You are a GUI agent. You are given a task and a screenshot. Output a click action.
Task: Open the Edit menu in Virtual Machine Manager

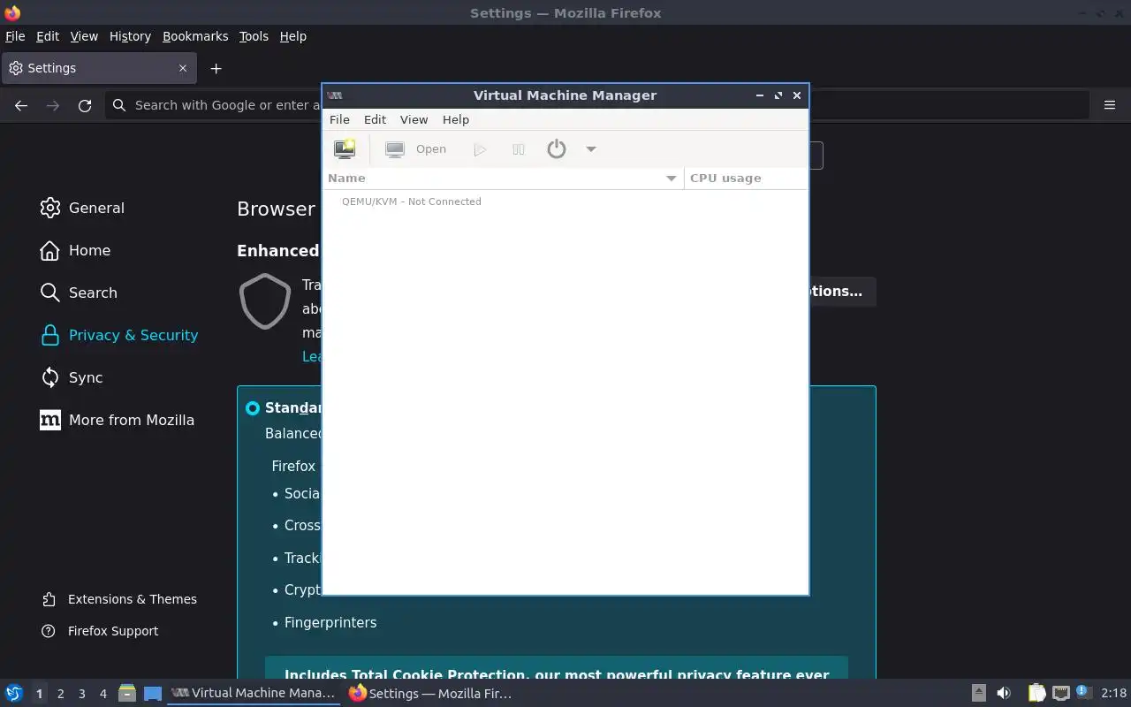pyautogui.click(x=375, y=119)
